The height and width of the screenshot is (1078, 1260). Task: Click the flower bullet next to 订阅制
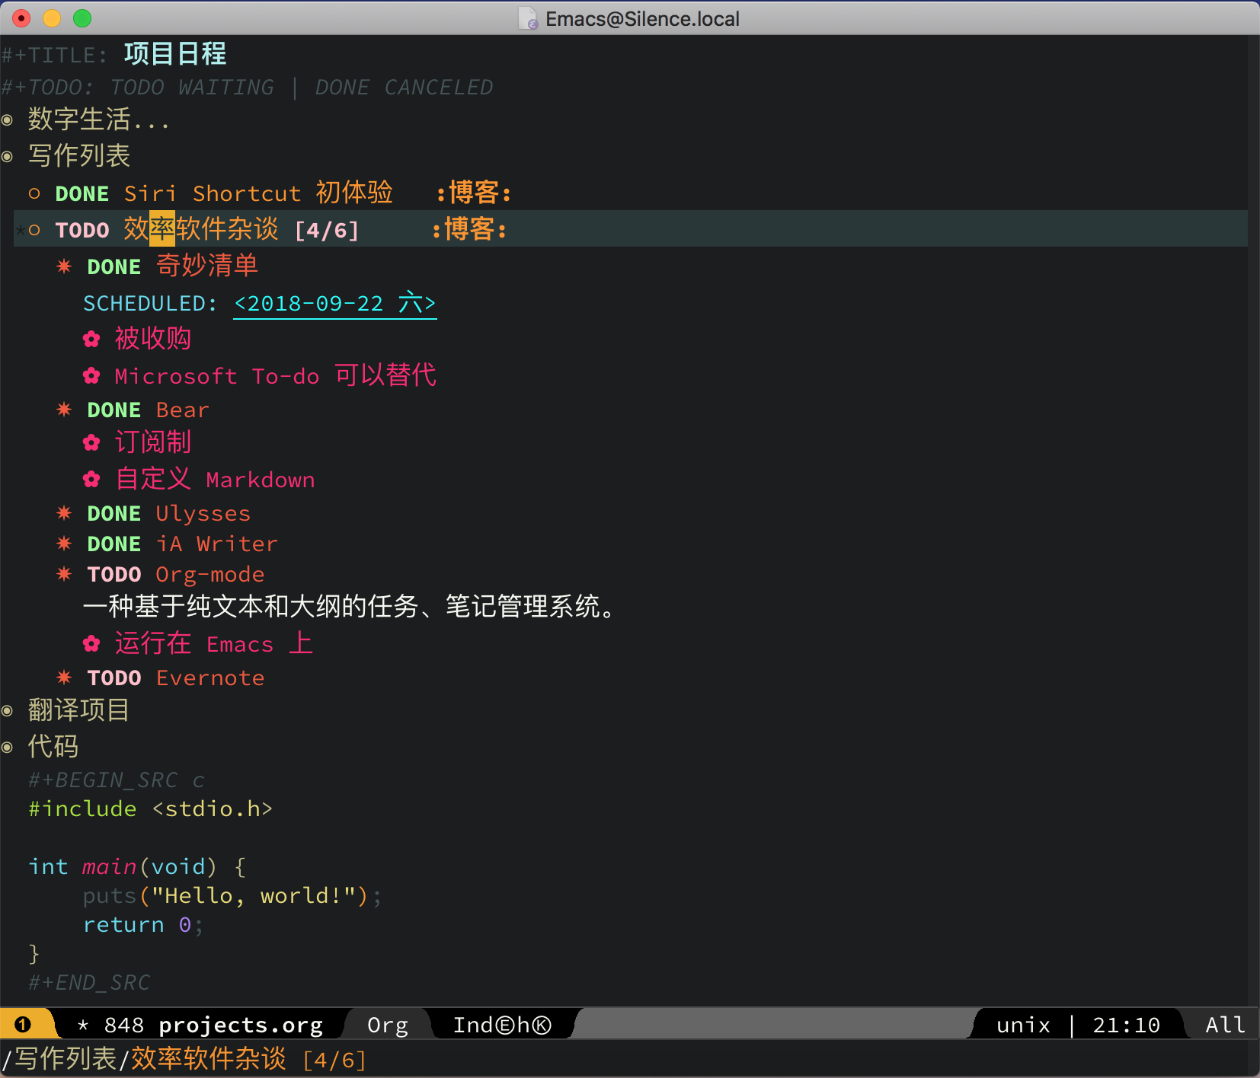tap(91, 442)
